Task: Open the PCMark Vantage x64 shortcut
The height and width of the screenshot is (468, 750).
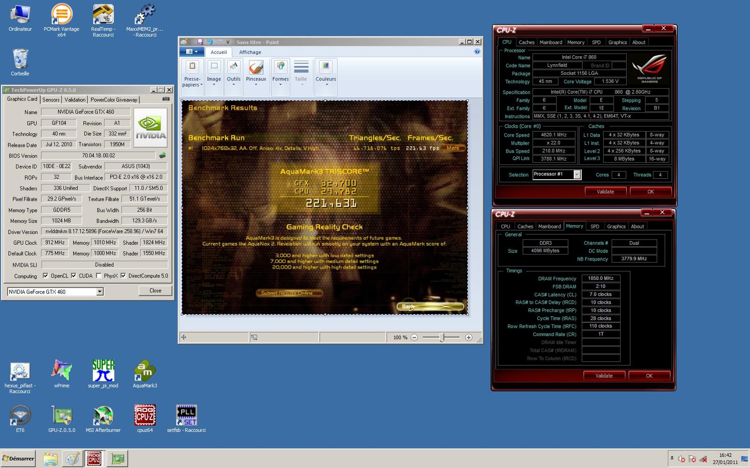Action: coord(61,20)
